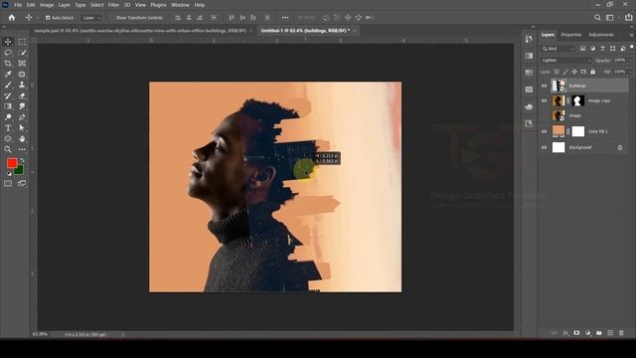Select the Eraser tool
Screen dimensions: 636x358
coord(22,95)
